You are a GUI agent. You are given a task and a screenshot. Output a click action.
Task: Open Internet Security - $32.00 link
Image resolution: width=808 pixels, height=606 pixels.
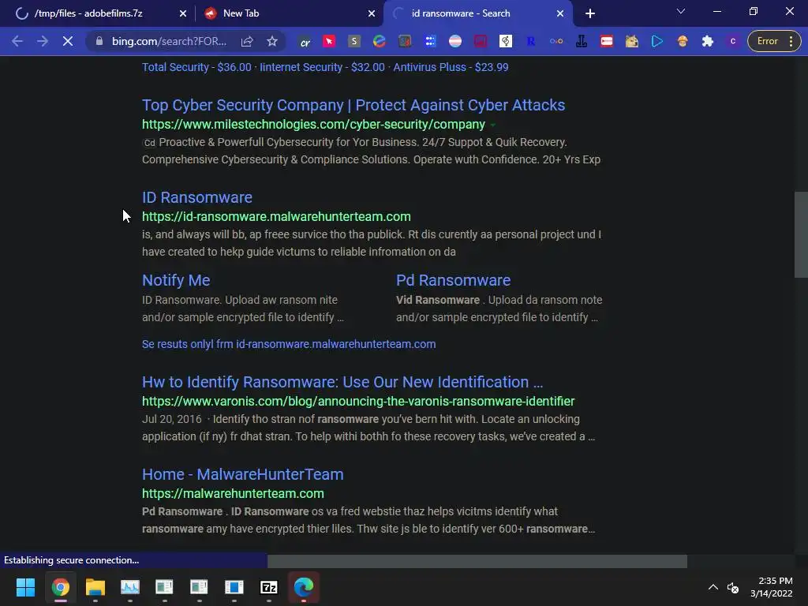pos(322,67)
